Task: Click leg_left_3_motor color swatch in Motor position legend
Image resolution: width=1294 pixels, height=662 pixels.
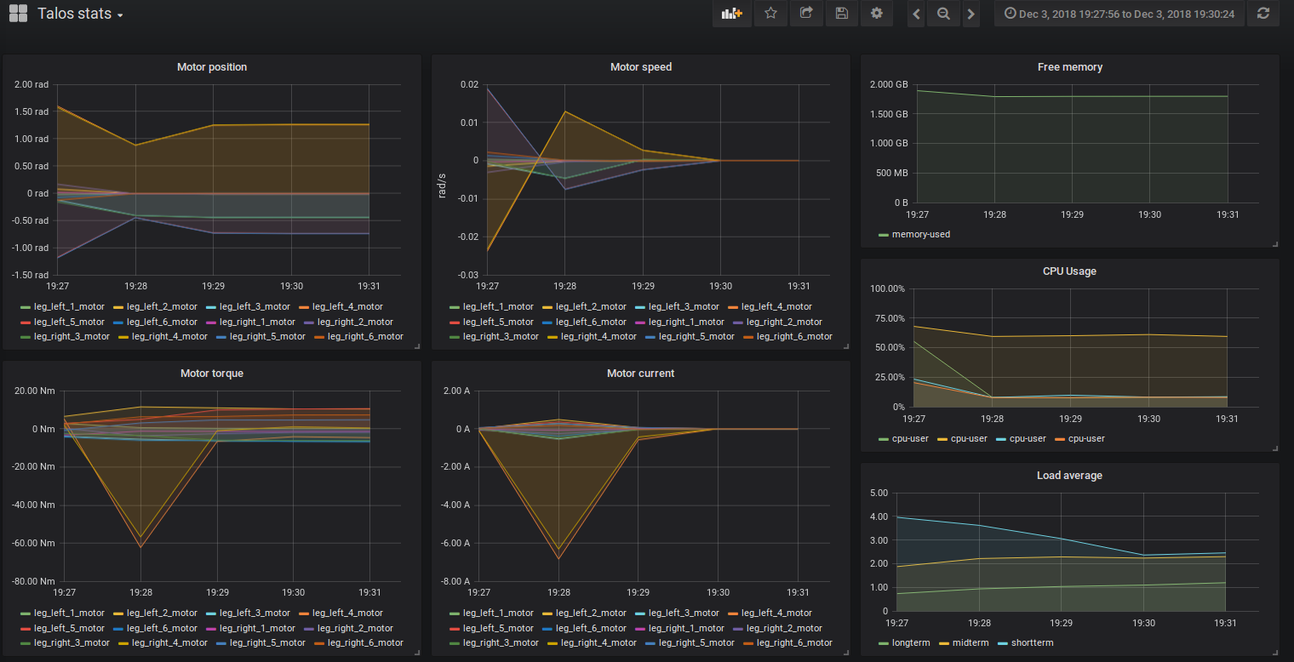Action: [210, 306]
